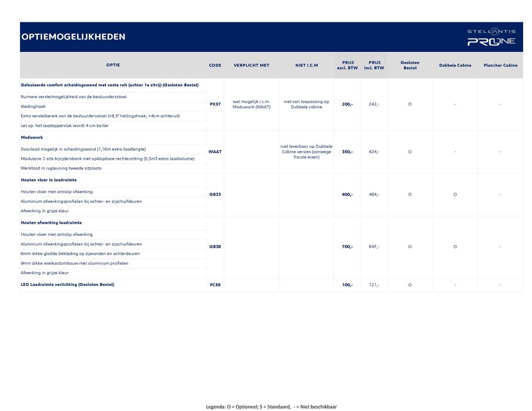Click option code WAAT
Screen dimensions: 532x411
(x=215, y=151)
